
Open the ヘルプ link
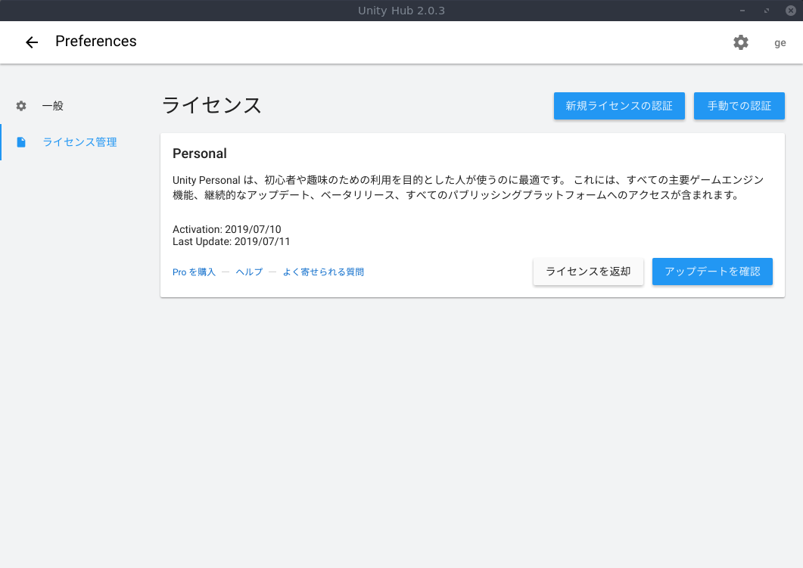pyautogui.click(x=248, y=272)
